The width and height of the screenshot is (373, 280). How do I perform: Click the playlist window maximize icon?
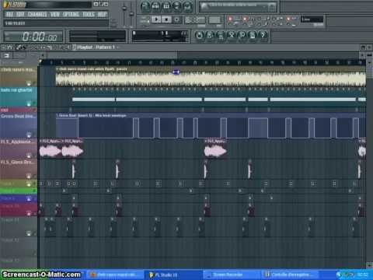pos(364,47)
